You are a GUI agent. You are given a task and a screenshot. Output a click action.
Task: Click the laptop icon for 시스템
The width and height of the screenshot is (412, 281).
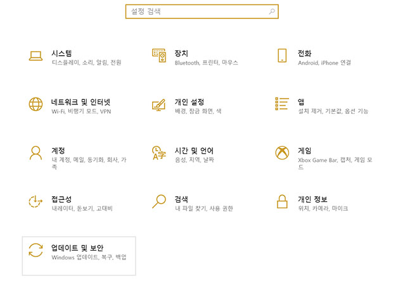tap(35, 56)
